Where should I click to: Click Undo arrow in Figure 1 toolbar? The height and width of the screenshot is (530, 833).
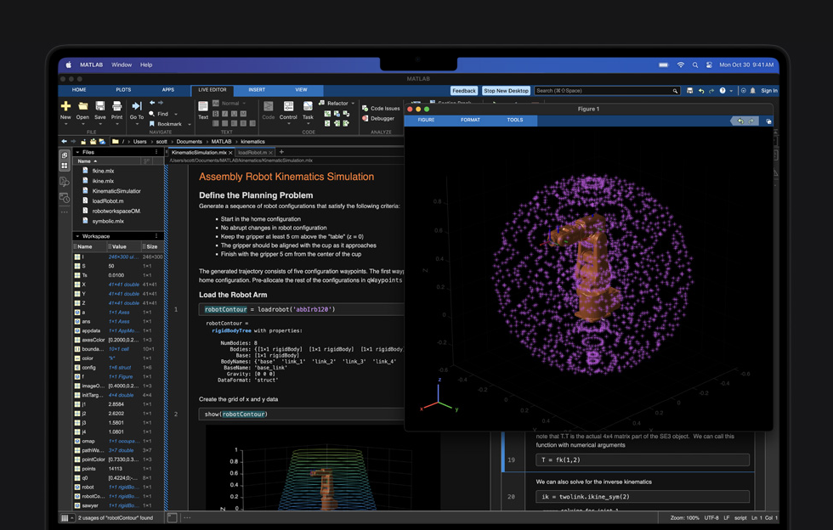tap(740, 121)
